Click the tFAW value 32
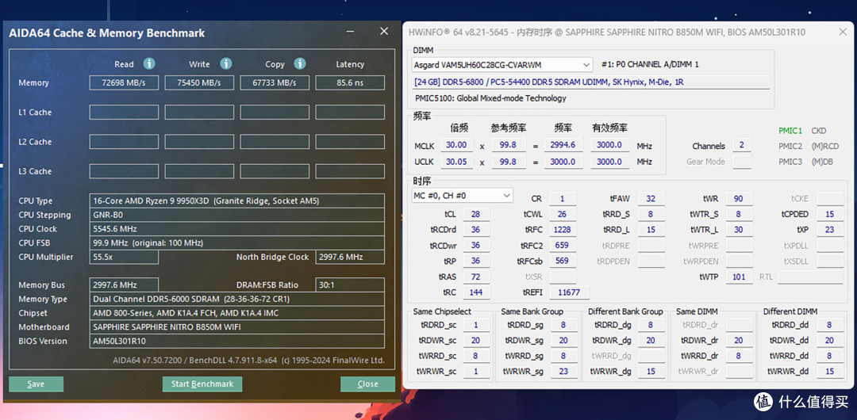The image size is (857, 420). click(651, 199)
